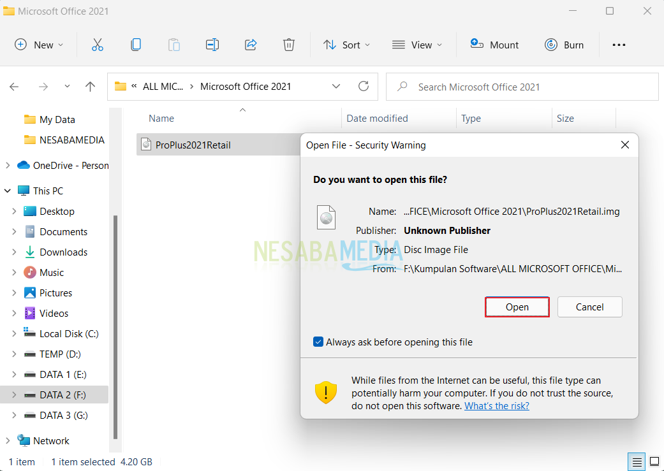Viewport: 664px width, 471px height.
Task: Go forward with the right arrow
Action: pyautogui.click(x=43, y=87)
